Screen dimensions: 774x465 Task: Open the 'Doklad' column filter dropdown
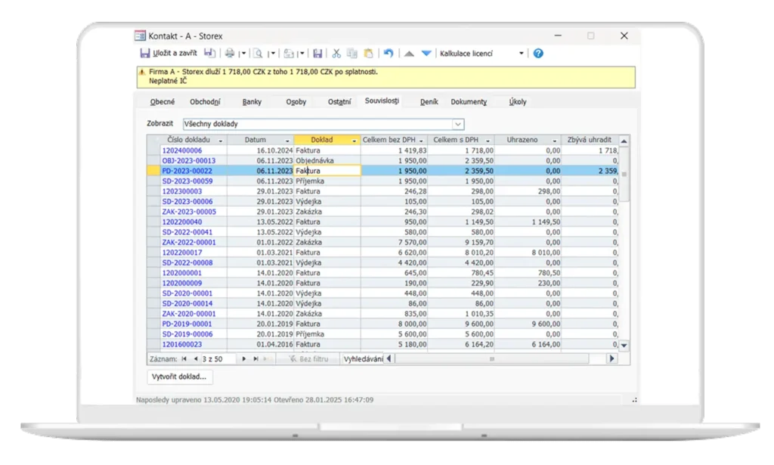click(354, 141)
